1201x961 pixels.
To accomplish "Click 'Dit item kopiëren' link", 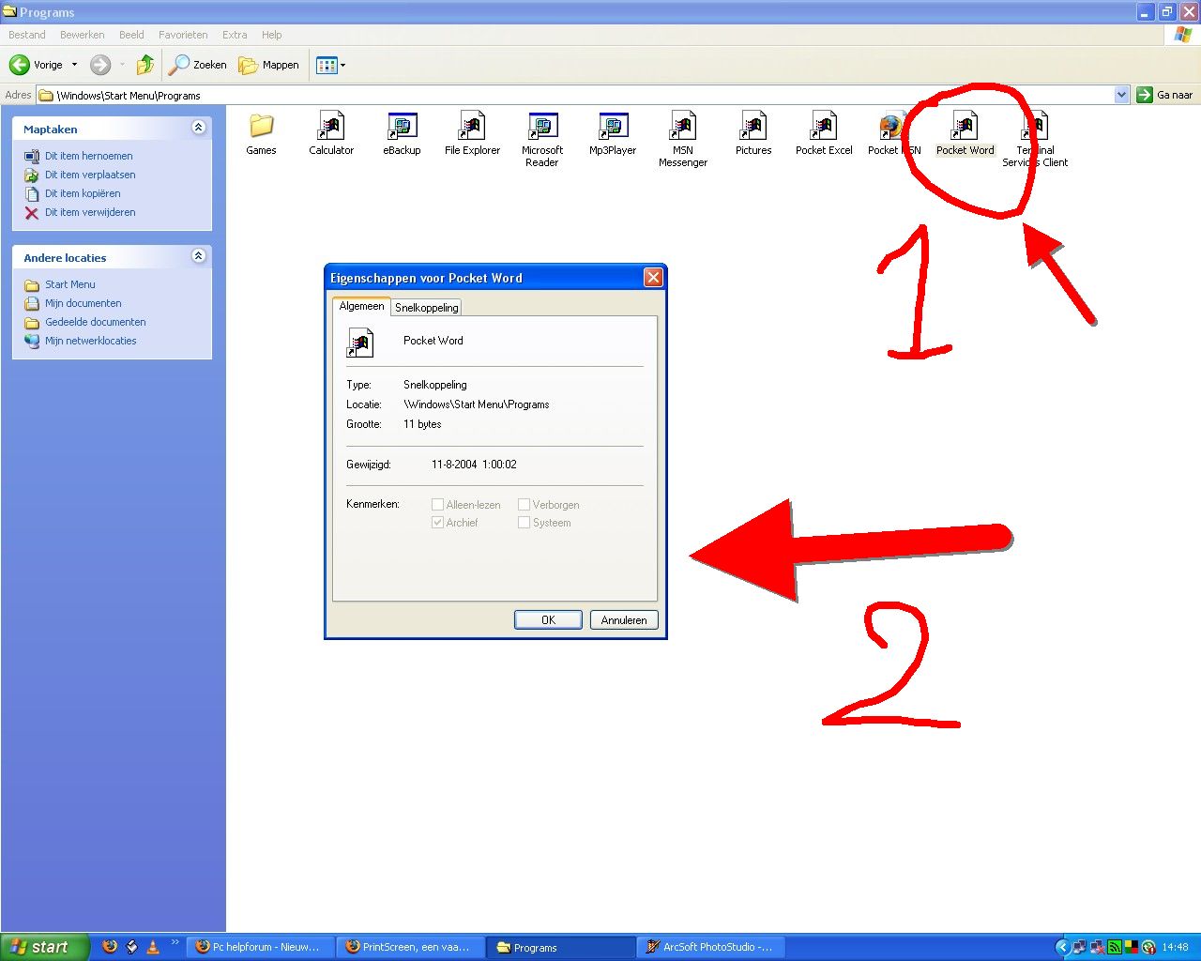I will pyautogui.click(x=83, y=193).
